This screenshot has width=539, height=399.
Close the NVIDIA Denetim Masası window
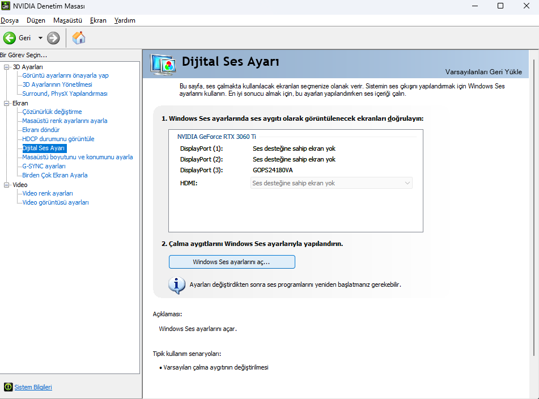point(527,6)
